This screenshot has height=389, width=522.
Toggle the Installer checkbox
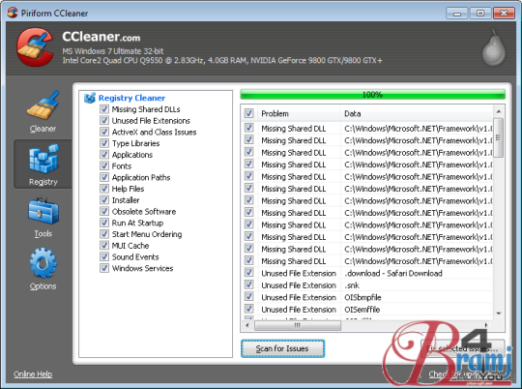pyautogui.click(x=104, y=199)
